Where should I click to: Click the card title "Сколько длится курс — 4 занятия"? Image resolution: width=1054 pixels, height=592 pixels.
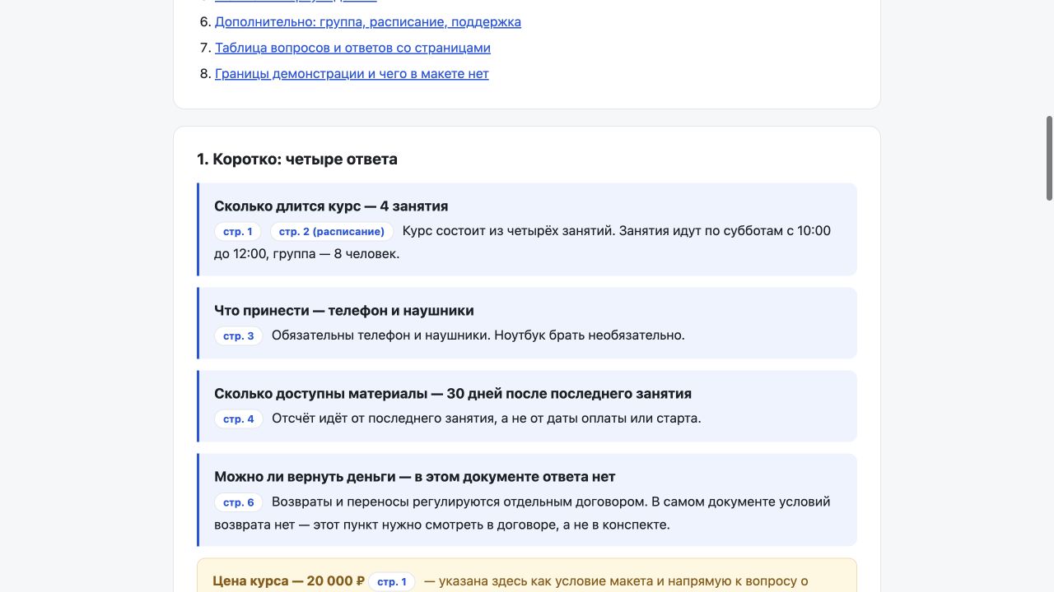(331, 206)
